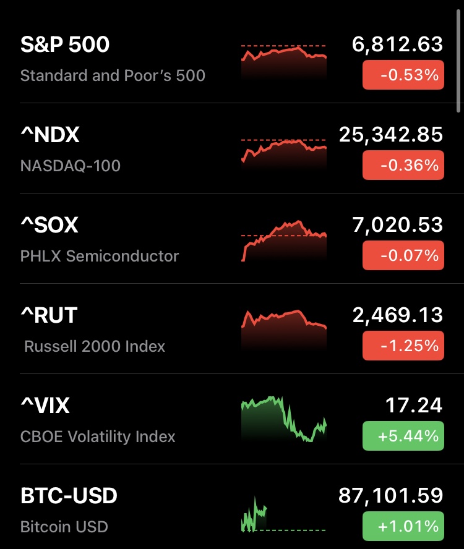This screenshot has width=464, height=549.
Task: Open the ^RUT sparkline chart
Action: (283, 331)
